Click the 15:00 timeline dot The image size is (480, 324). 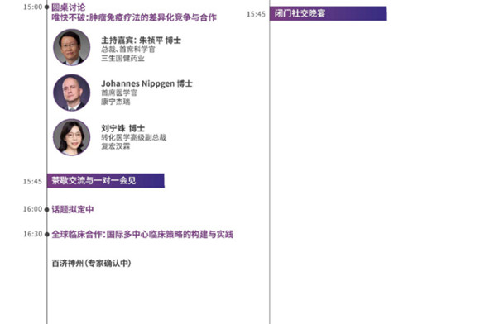click(46, 7)
